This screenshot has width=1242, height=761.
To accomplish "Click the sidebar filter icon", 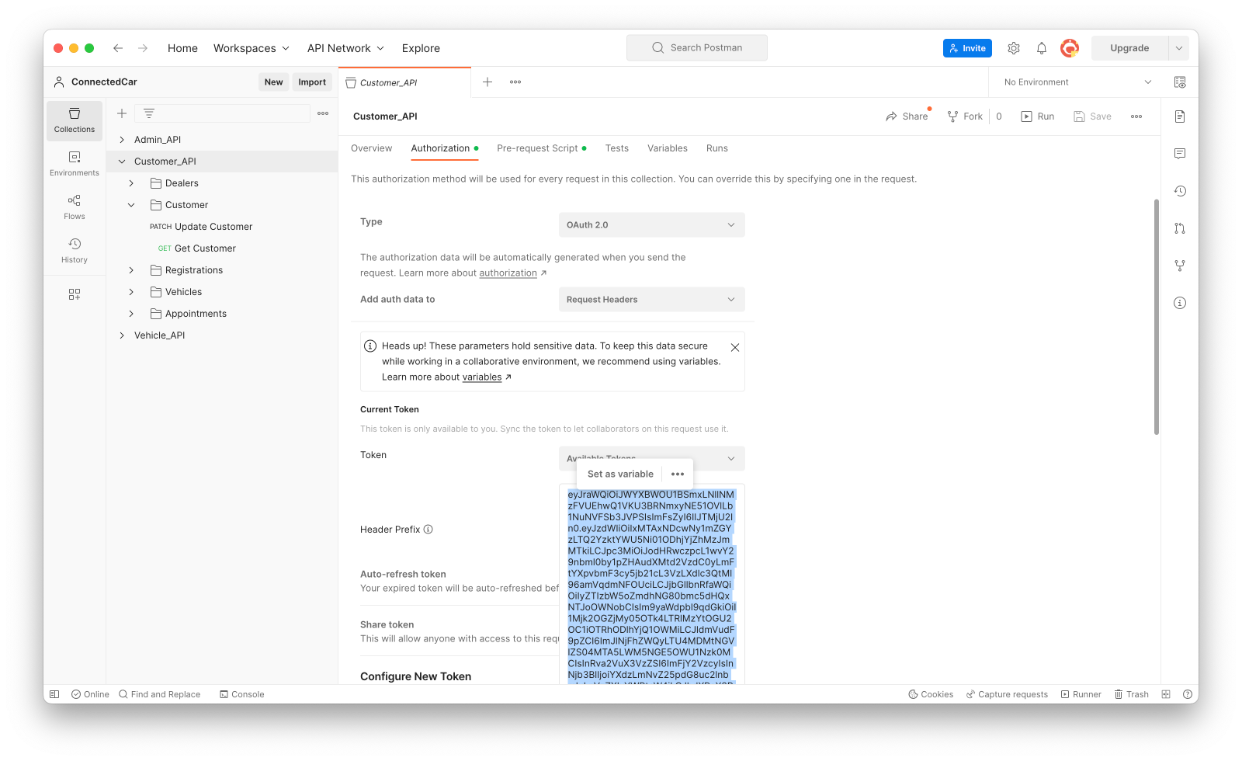I will coord(149,113).
